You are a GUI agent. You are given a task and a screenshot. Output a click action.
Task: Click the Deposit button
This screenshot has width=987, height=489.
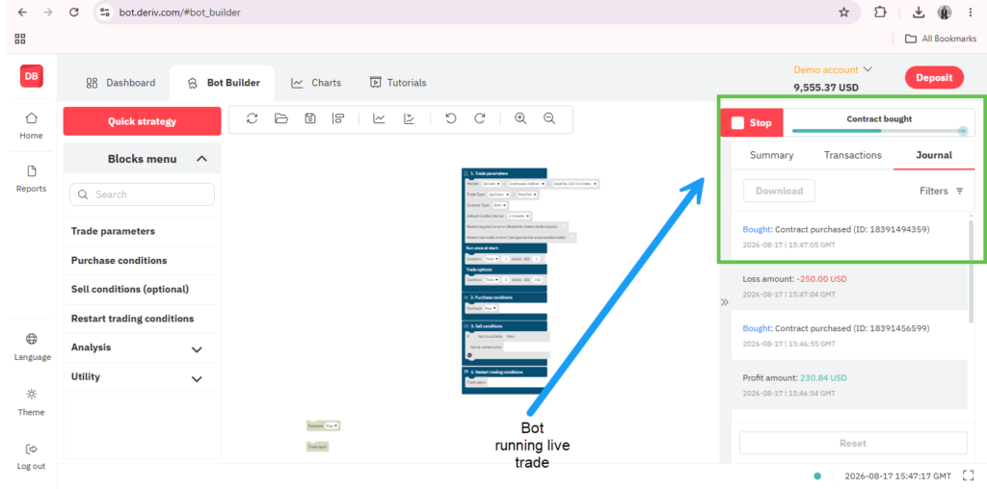pos(934,78)
